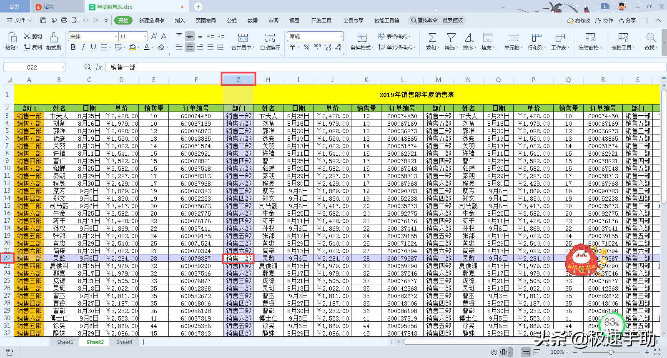
Task: Open the Sheet4 worksheet tab
Action: click(x=124, y=342)
